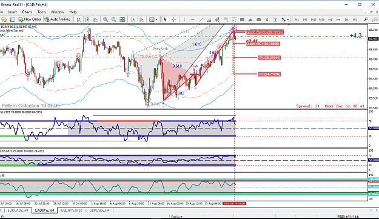Switch to M15 timeframe
The height and width of the screenshot is (219, 379).
click(314, 19)
